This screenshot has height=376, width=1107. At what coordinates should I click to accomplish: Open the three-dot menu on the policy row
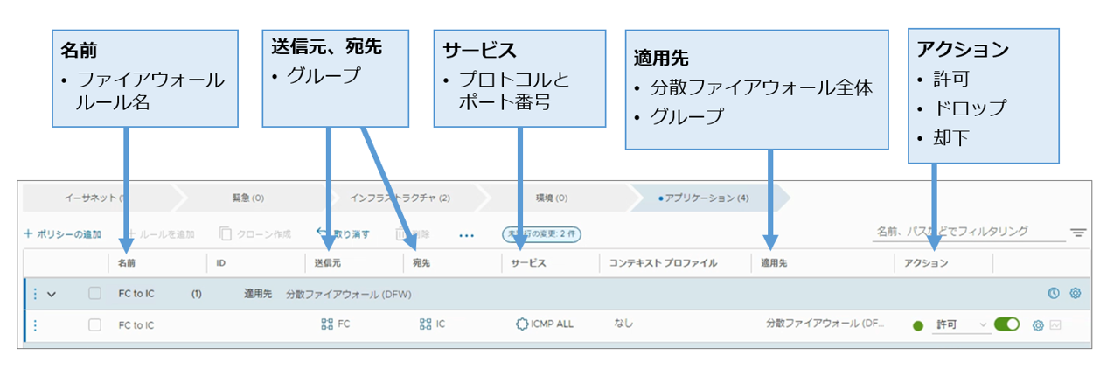tap(35, 294)
